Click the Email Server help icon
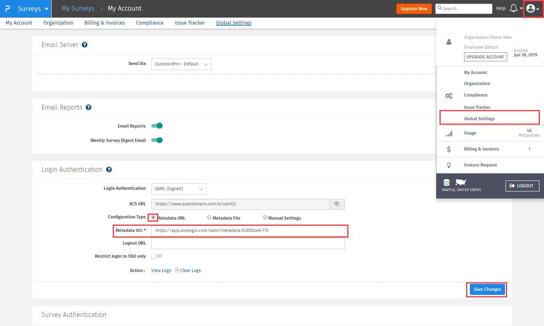544x326 pixels. coord(85,45)
